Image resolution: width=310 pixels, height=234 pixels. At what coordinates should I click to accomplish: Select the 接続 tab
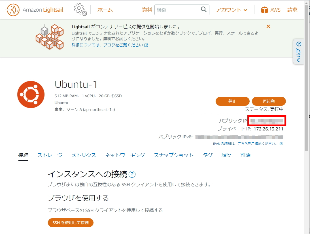click(x=23, y=155)
